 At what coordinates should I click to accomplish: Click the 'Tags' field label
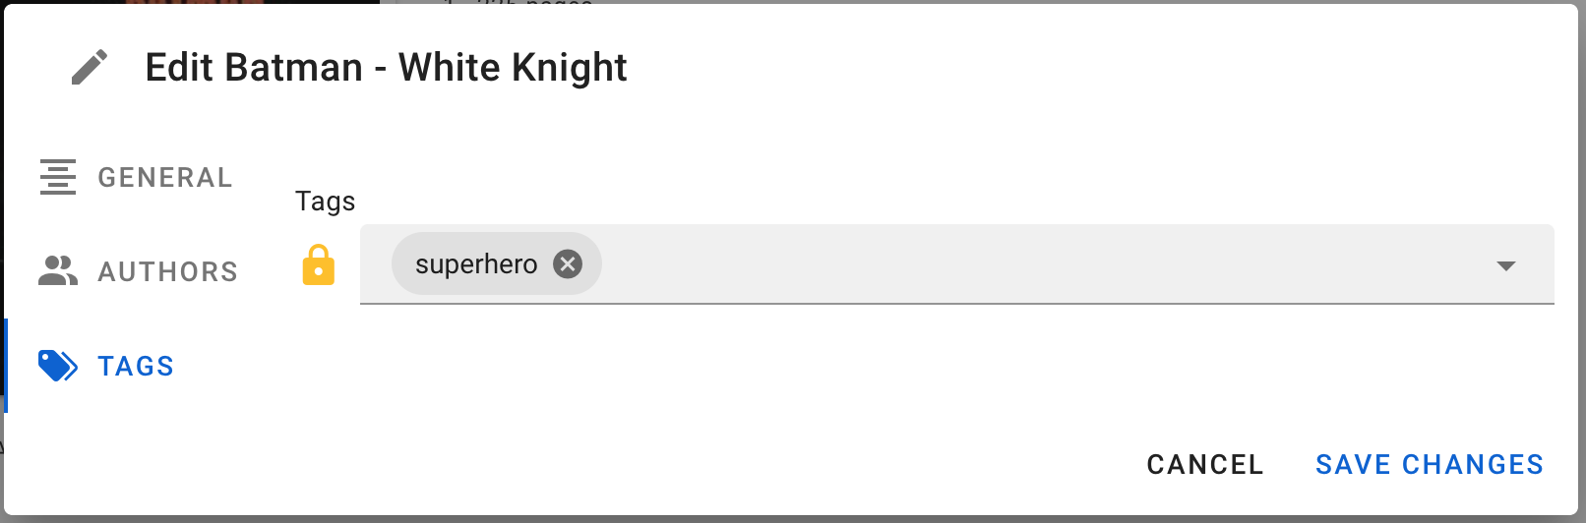tap(325, 202)
